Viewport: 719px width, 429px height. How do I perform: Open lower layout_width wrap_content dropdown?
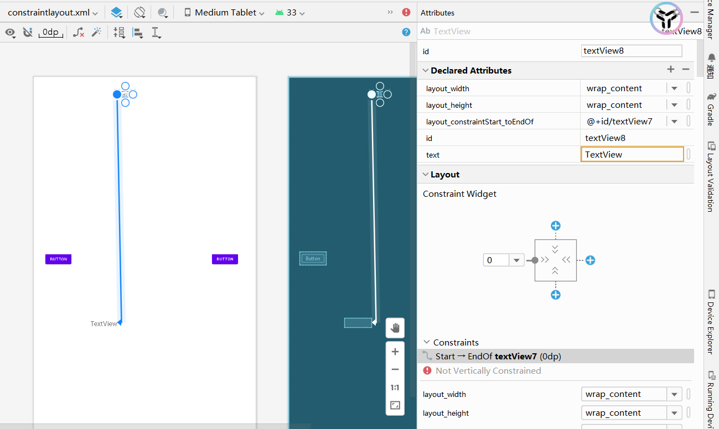[x=674, y=394]
